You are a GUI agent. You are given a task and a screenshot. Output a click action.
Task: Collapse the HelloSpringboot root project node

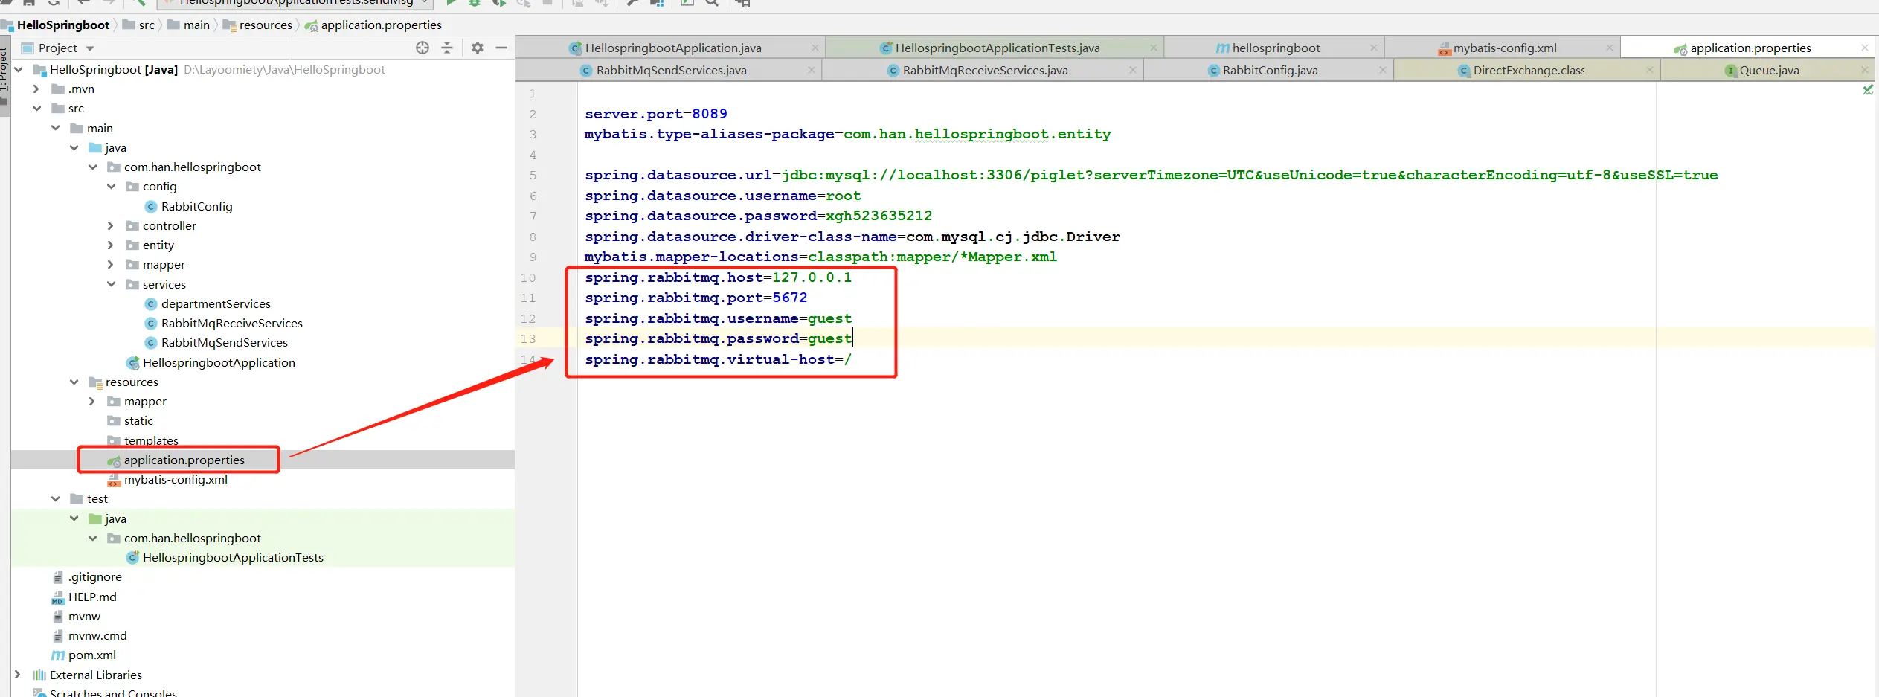coord(19,69)
